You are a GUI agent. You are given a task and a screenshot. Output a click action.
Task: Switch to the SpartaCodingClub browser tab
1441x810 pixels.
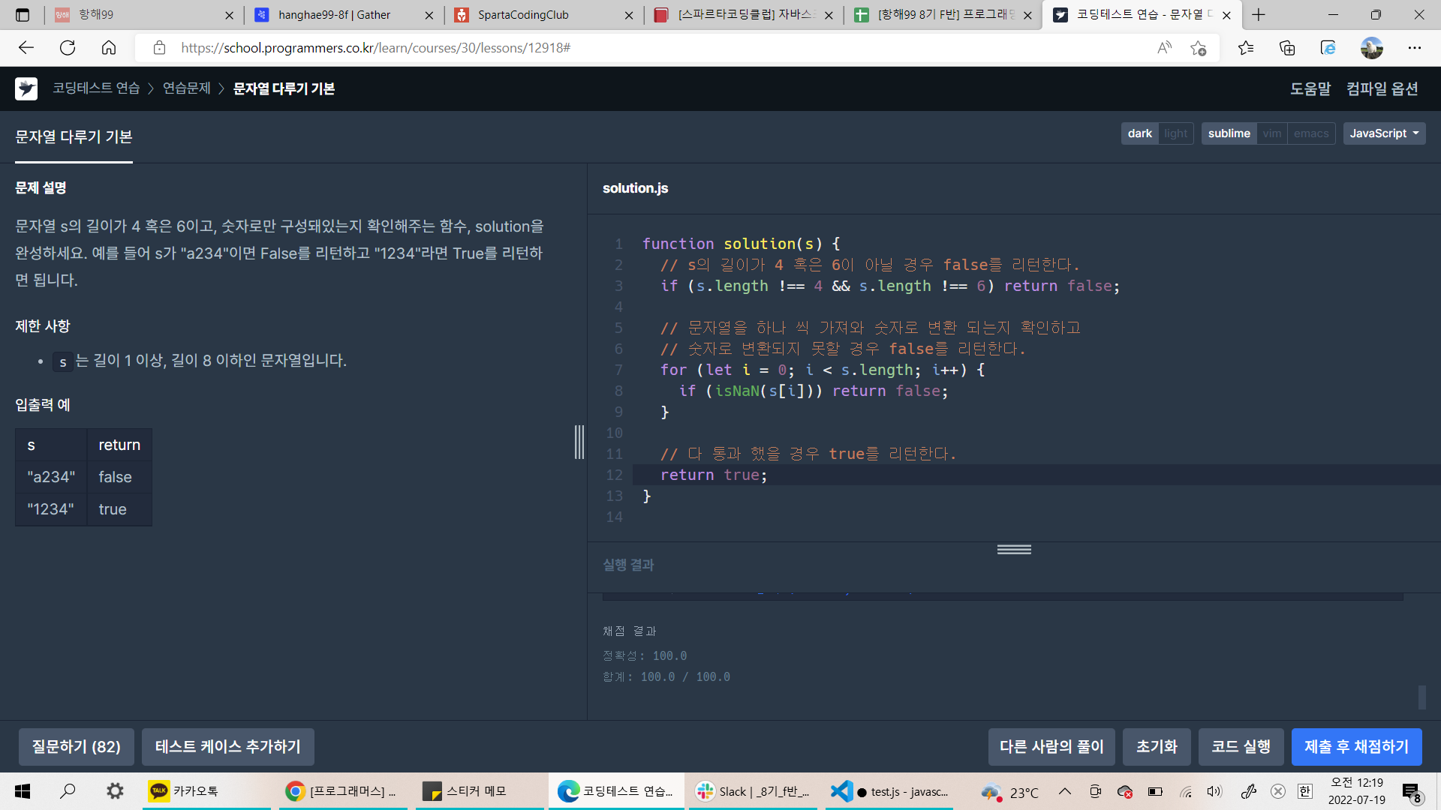(523, 15)
